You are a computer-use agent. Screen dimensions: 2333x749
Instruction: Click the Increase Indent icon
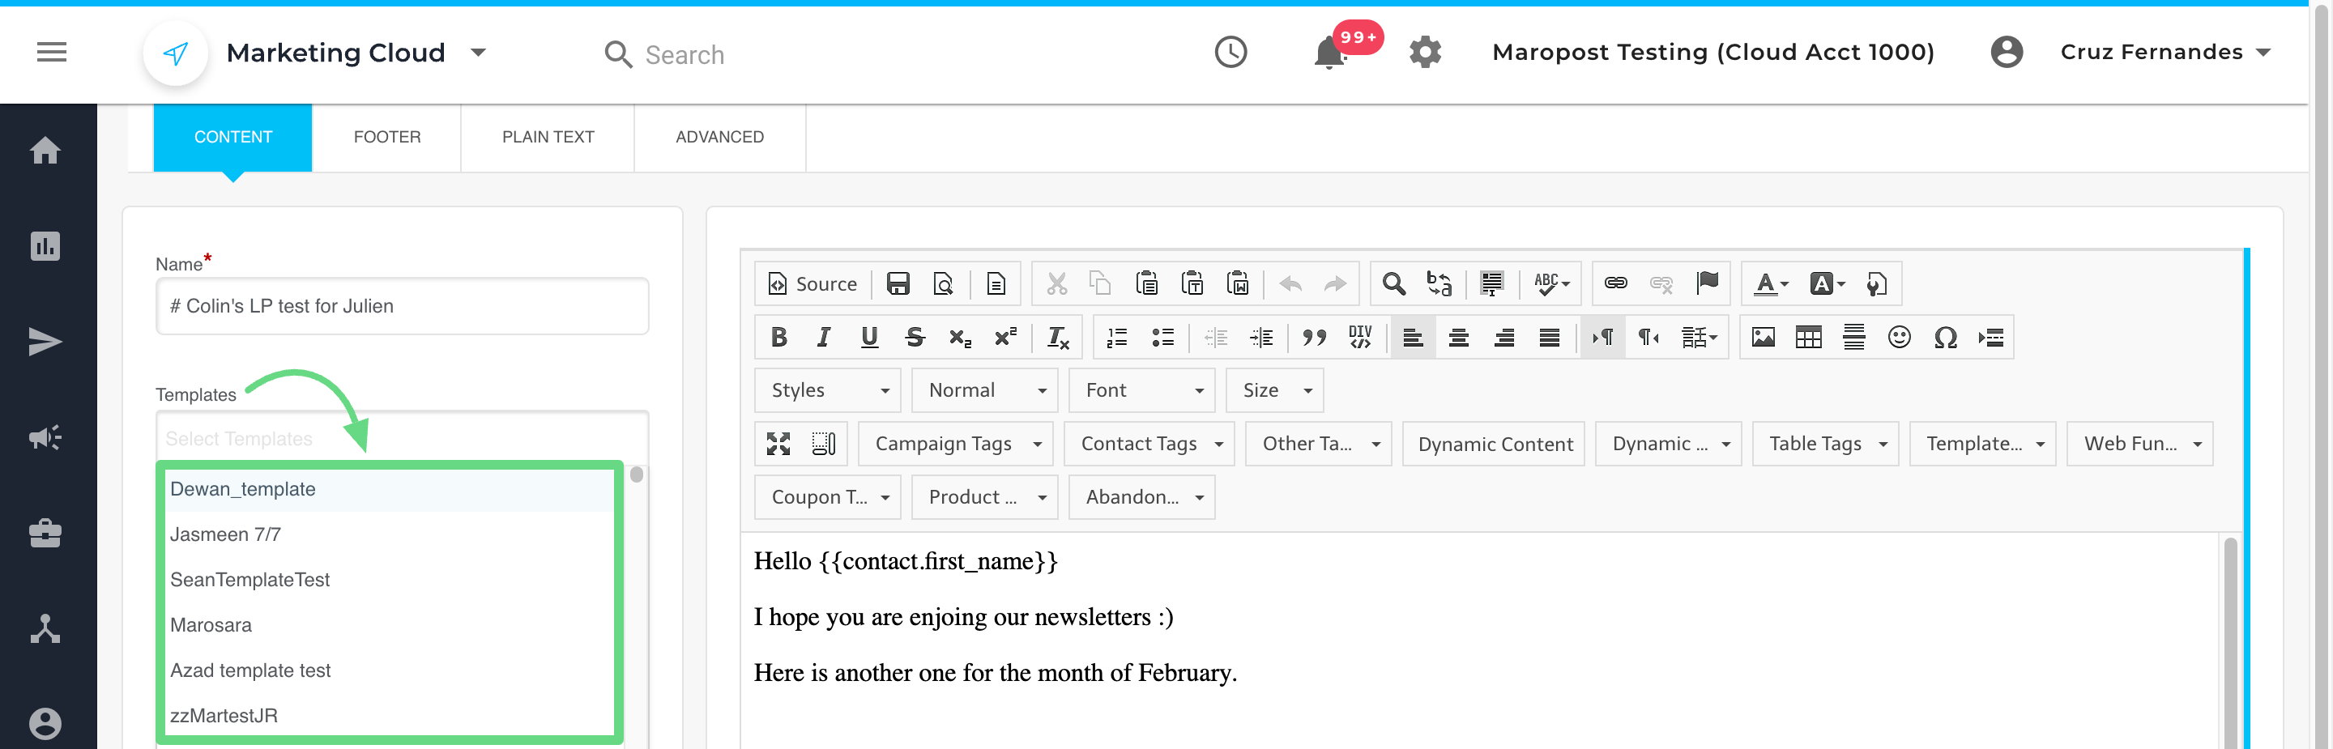1260,338
